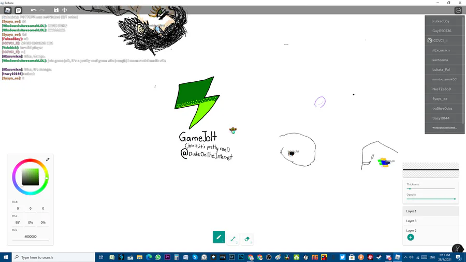Select the pencil drawing tool

point(219,237)
